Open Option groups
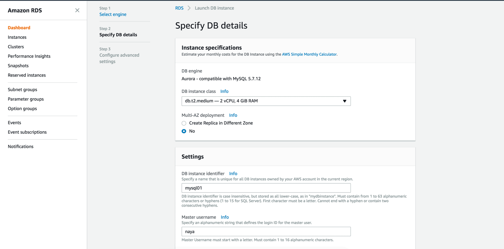 click(x=22, y=109)
